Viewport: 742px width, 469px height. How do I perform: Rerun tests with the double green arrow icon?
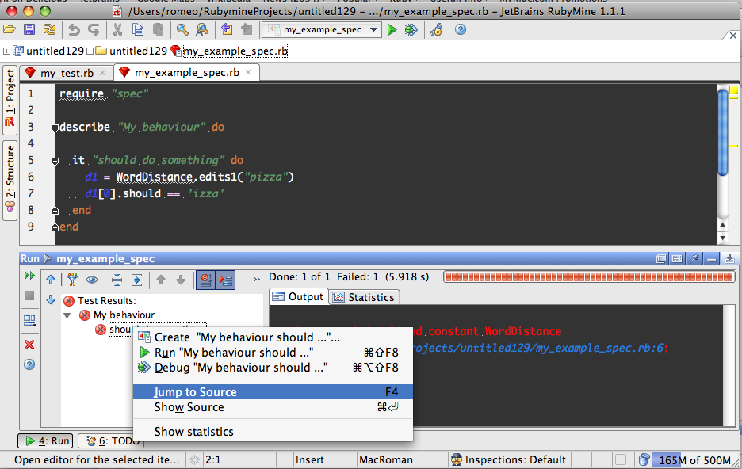[29, 276]
